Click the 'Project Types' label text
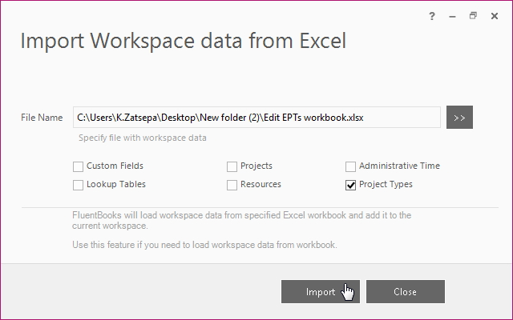The image size is (513, 320). click(x=386, y=184)
